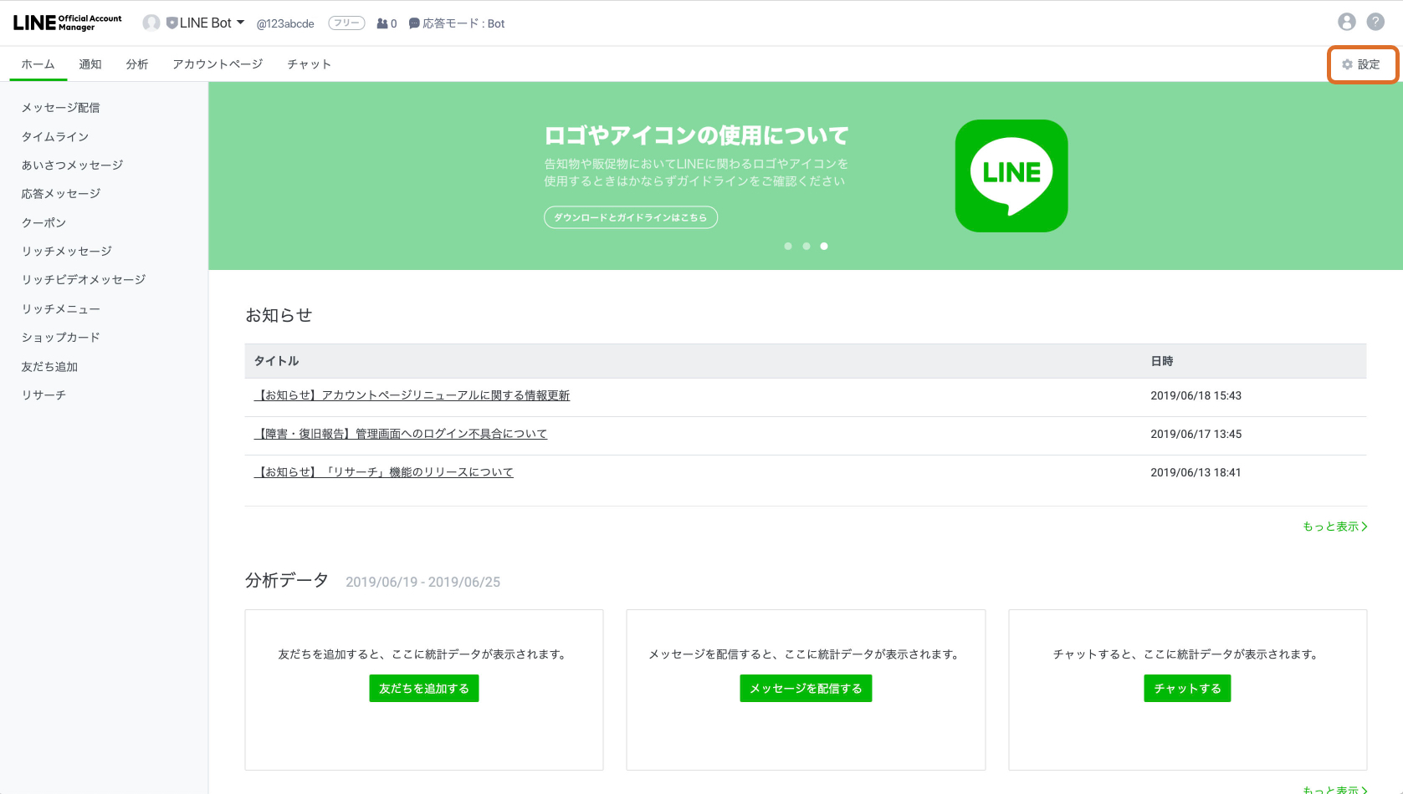This screenshot has height=794, width=1403.
Task: Switch to the チャット tab
Action: click(x=309, y=64)
